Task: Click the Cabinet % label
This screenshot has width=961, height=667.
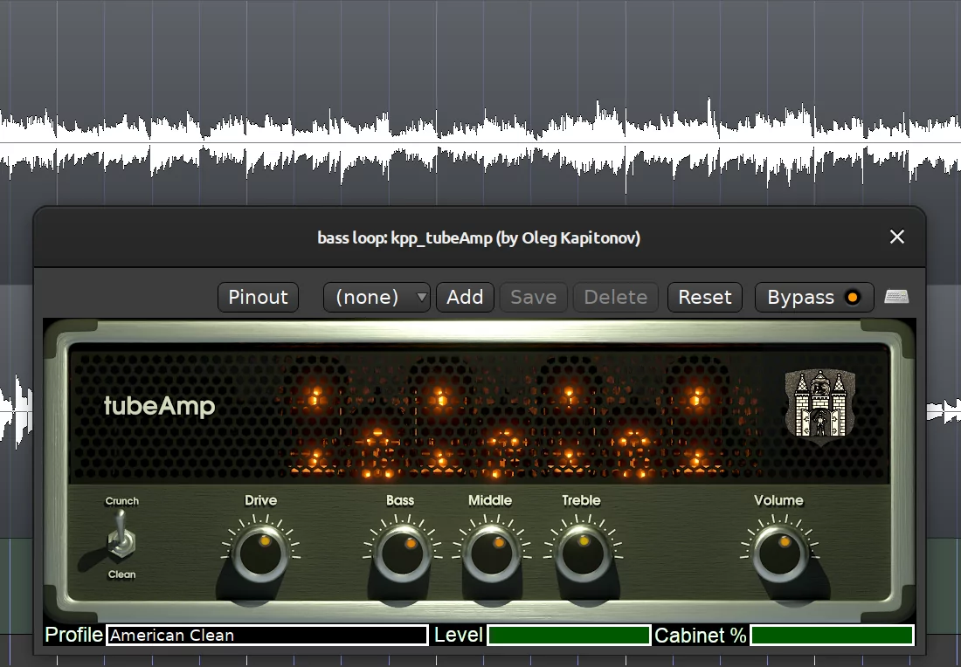Action: (x=701, y=636)
